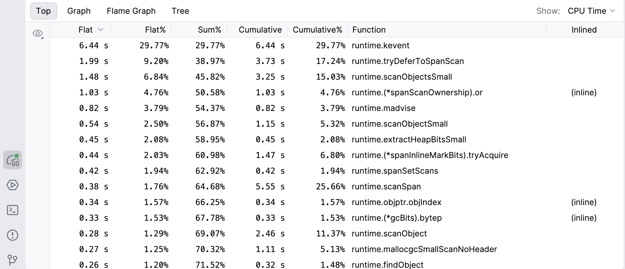Click the 6.44 s flat value

pos(94,45)
